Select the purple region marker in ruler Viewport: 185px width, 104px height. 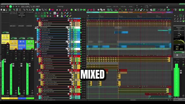(x=169, y=12)
